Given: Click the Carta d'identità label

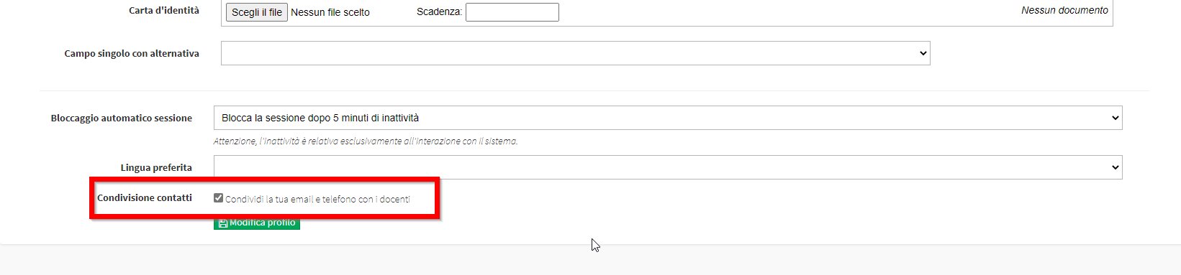Looking at the screenshot, I should click(x=164, y=10).
